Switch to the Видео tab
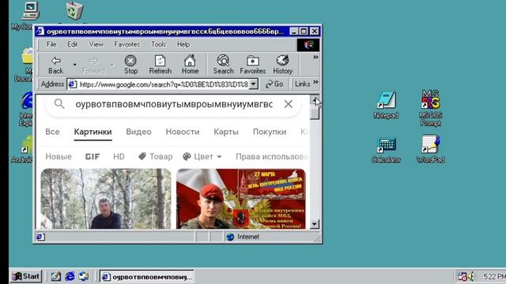506x284 pixels. point(138,132)
